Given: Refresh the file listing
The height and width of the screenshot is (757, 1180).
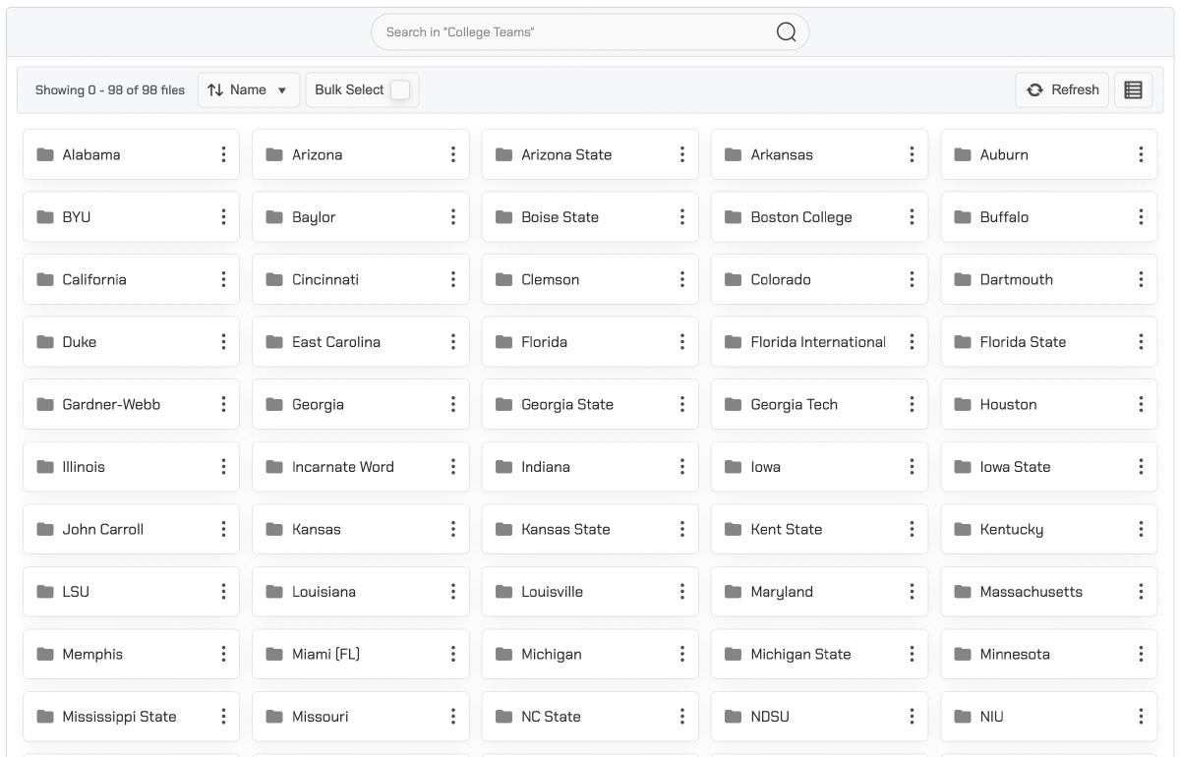Looking at the screenshot, I should coord(1062,89).
